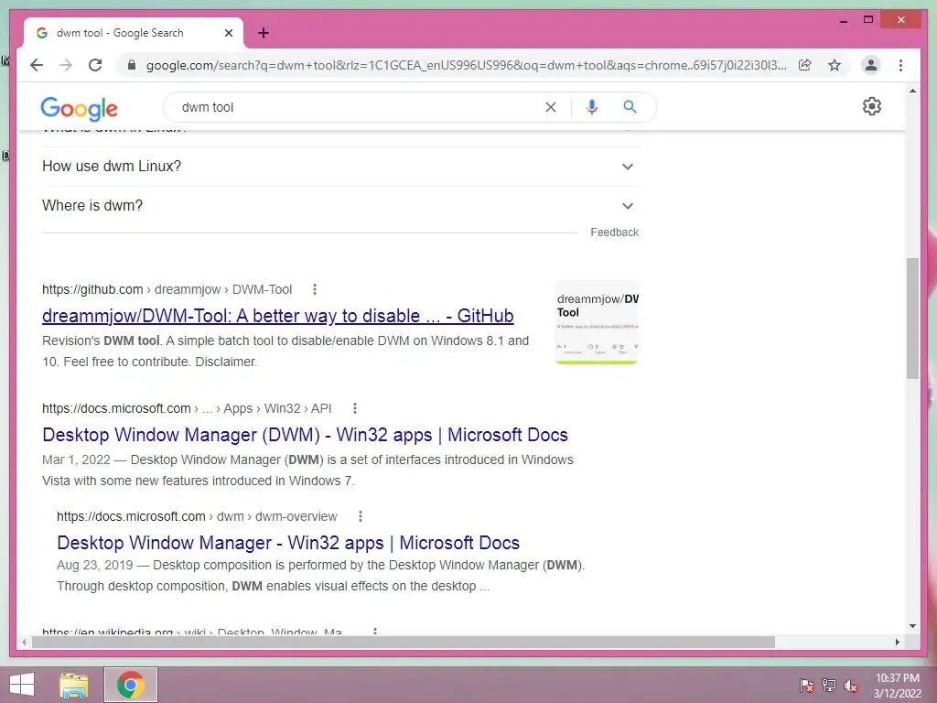The width and height of the screenshot is (937, 703).
Task: Click the scroll right arrow
Action: [x=897, y=642]
